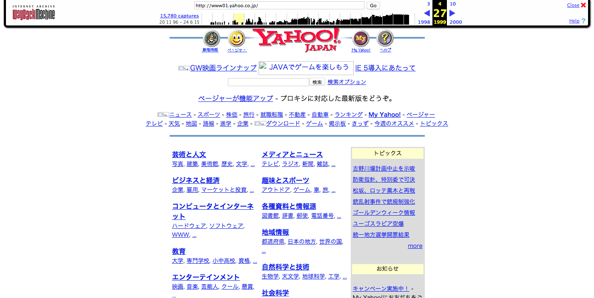
Task: Open the メディアとニュース category
Action: click(292, 155)
